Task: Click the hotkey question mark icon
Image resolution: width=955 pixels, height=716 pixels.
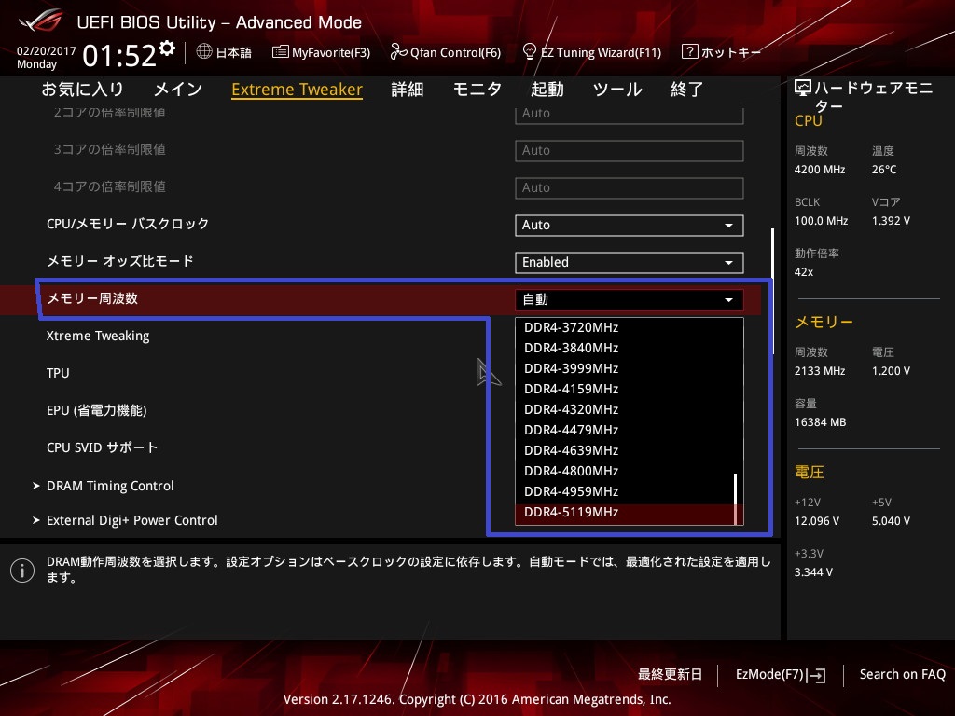Action: click(x=689, y=52)
